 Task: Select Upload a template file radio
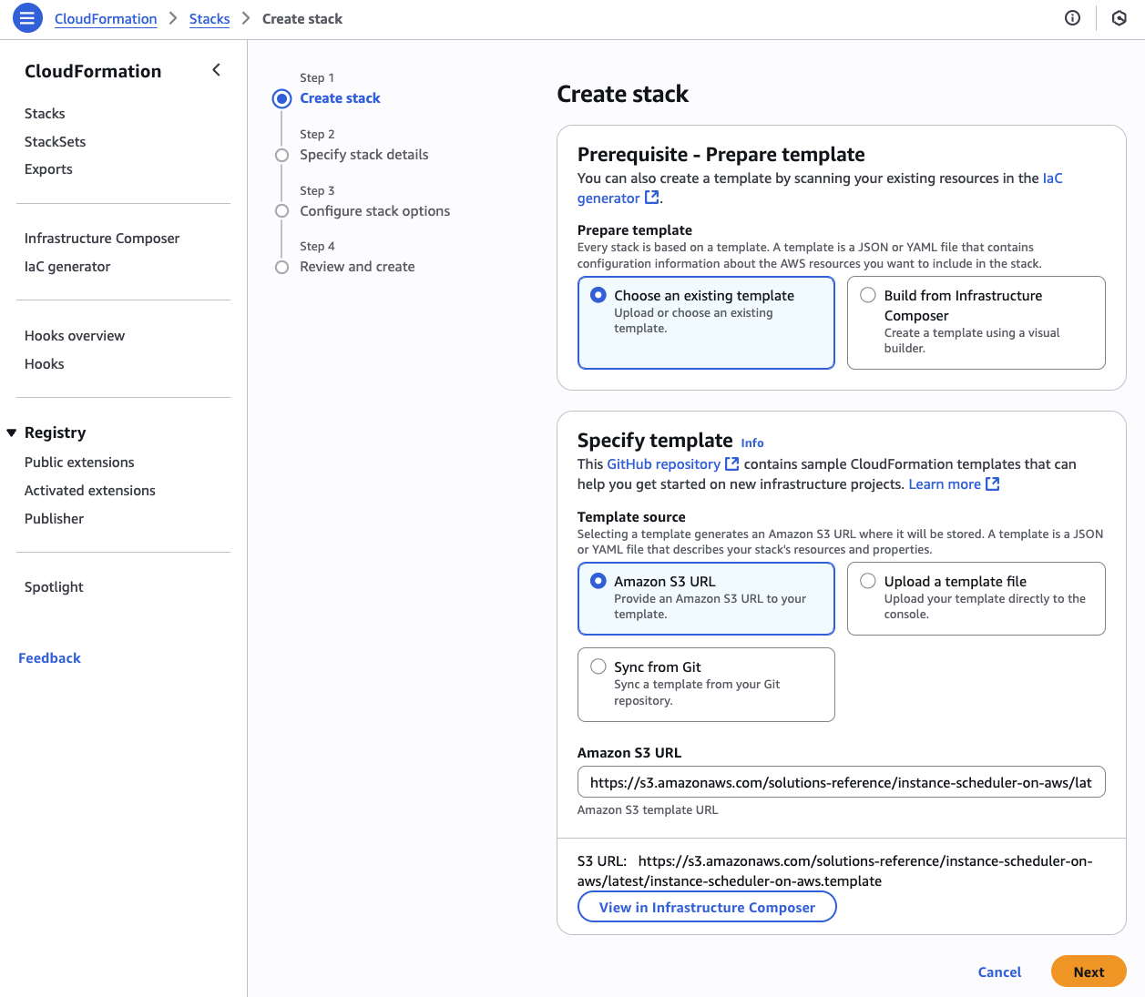point(868,581)
